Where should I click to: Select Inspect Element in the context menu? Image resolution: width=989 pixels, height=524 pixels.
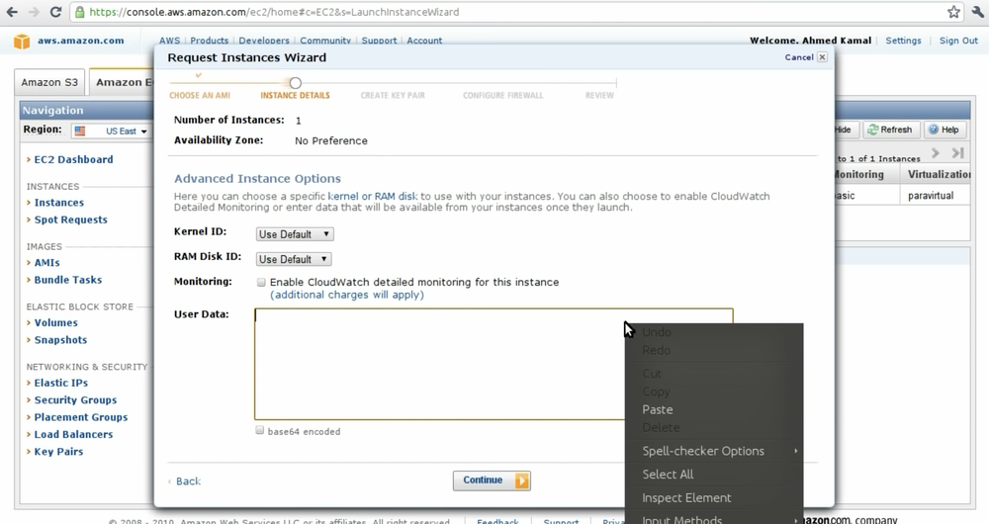pos(686,498)
